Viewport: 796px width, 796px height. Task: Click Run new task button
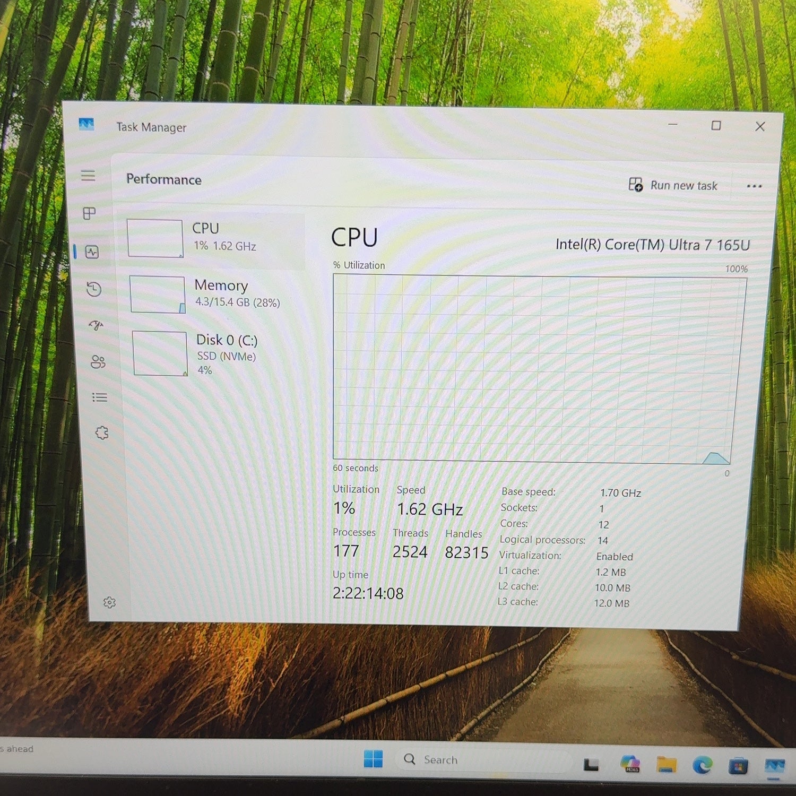[673, 185]
